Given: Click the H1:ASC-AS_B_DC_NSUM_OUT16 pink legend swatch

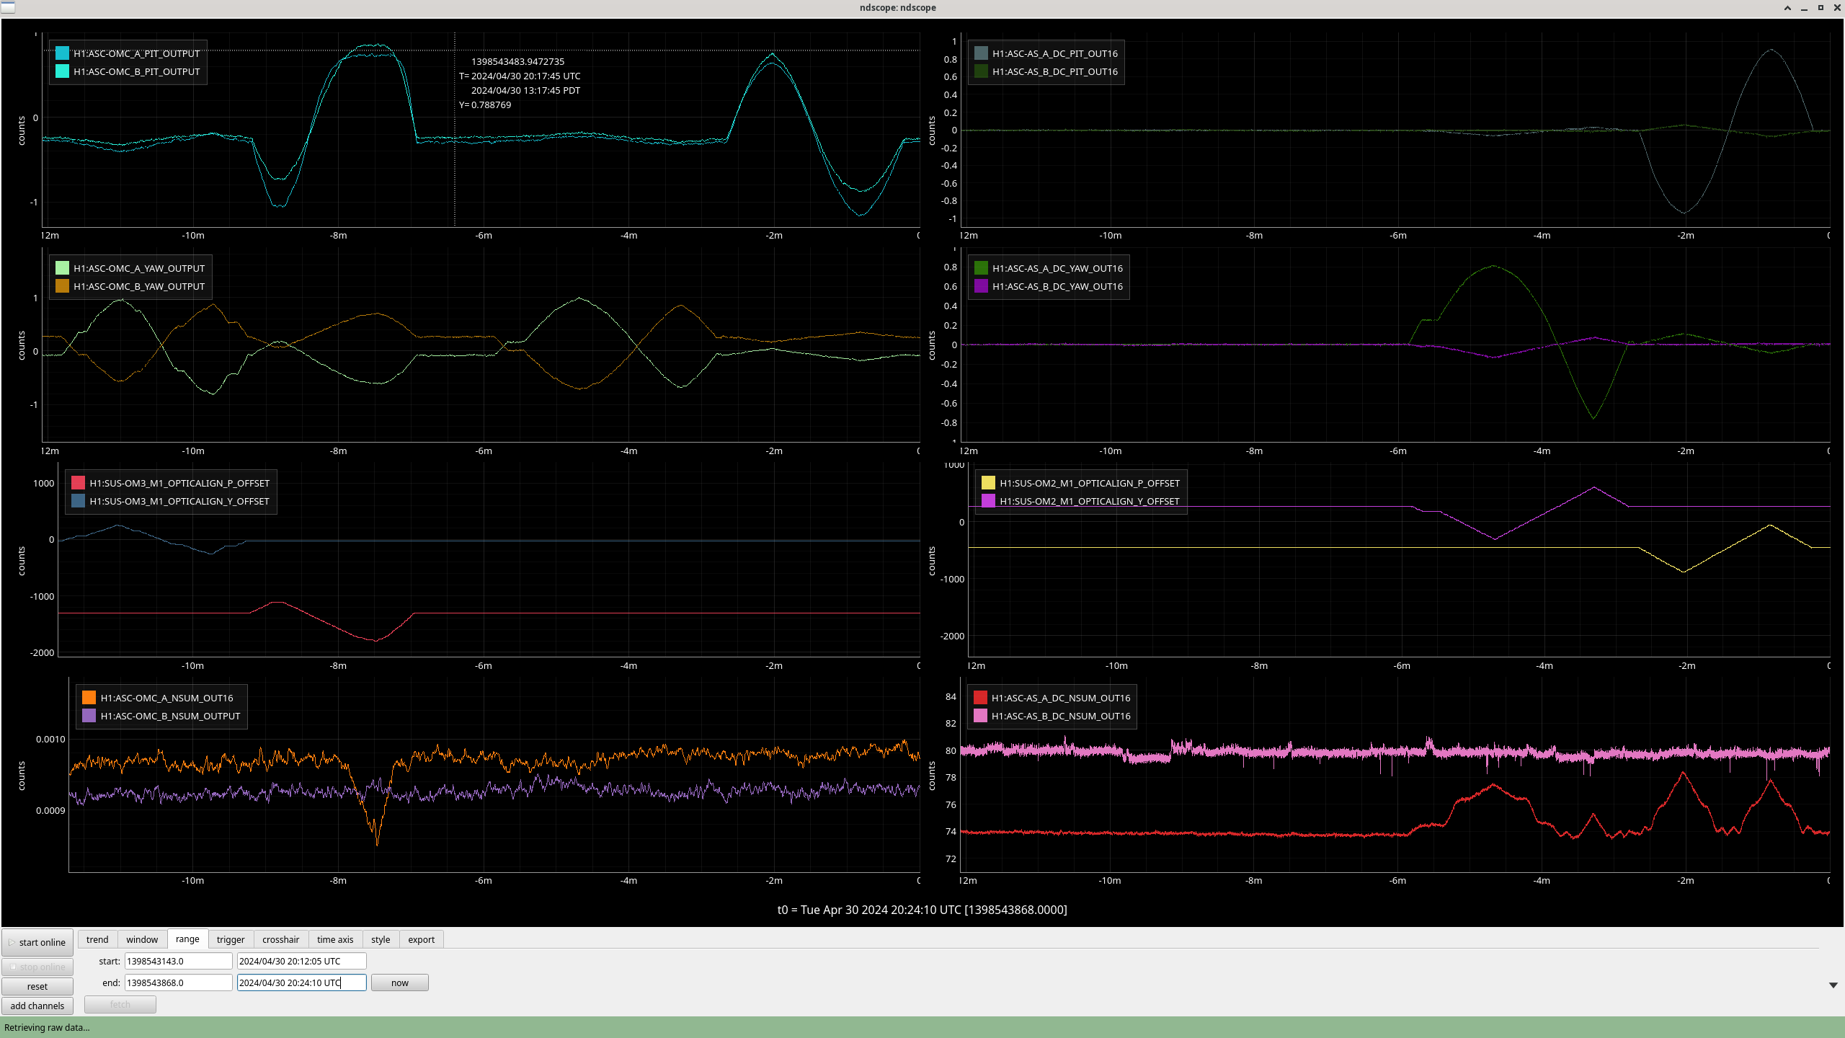Looking at the screenshot, I should coord(980,716).
